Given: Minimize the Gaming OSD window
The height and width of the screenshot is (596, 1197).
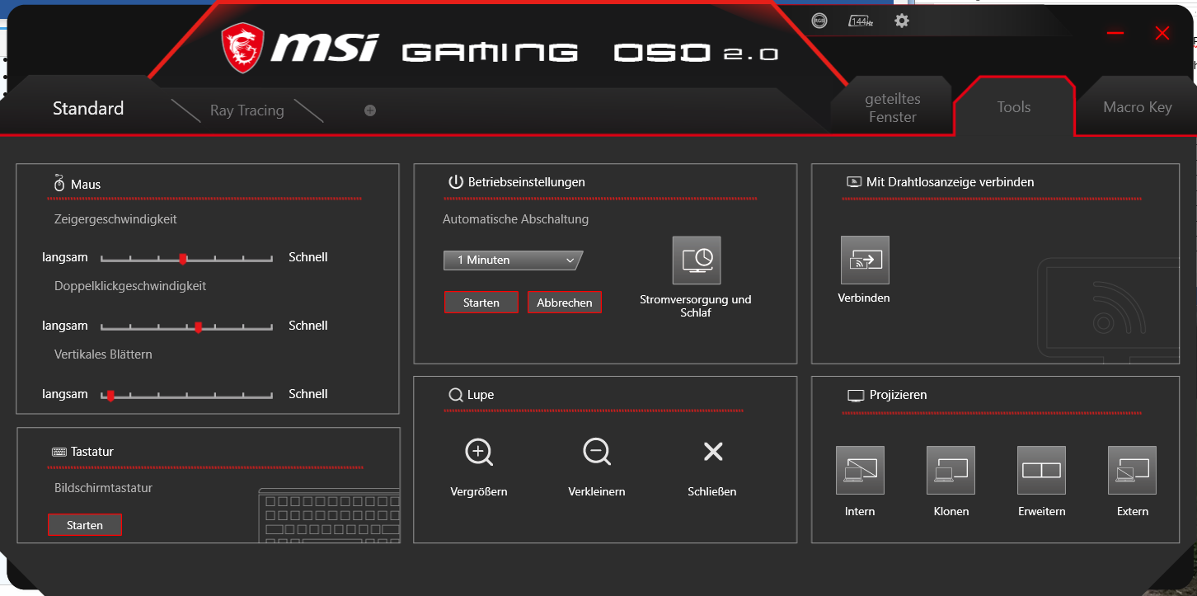Looking at the screenshot, I should 1115,33.
